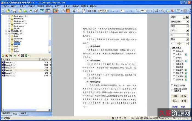The width and height of the screenshot is (192, 121).
Task: Open the 选项 menu
Action: tap(84, 6)
